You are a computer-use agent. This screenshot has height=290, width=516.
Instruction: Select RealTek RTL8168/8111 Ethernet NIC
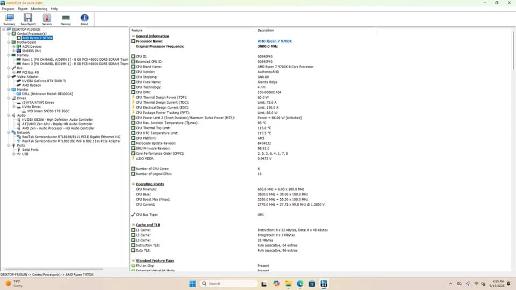(71, 137)
